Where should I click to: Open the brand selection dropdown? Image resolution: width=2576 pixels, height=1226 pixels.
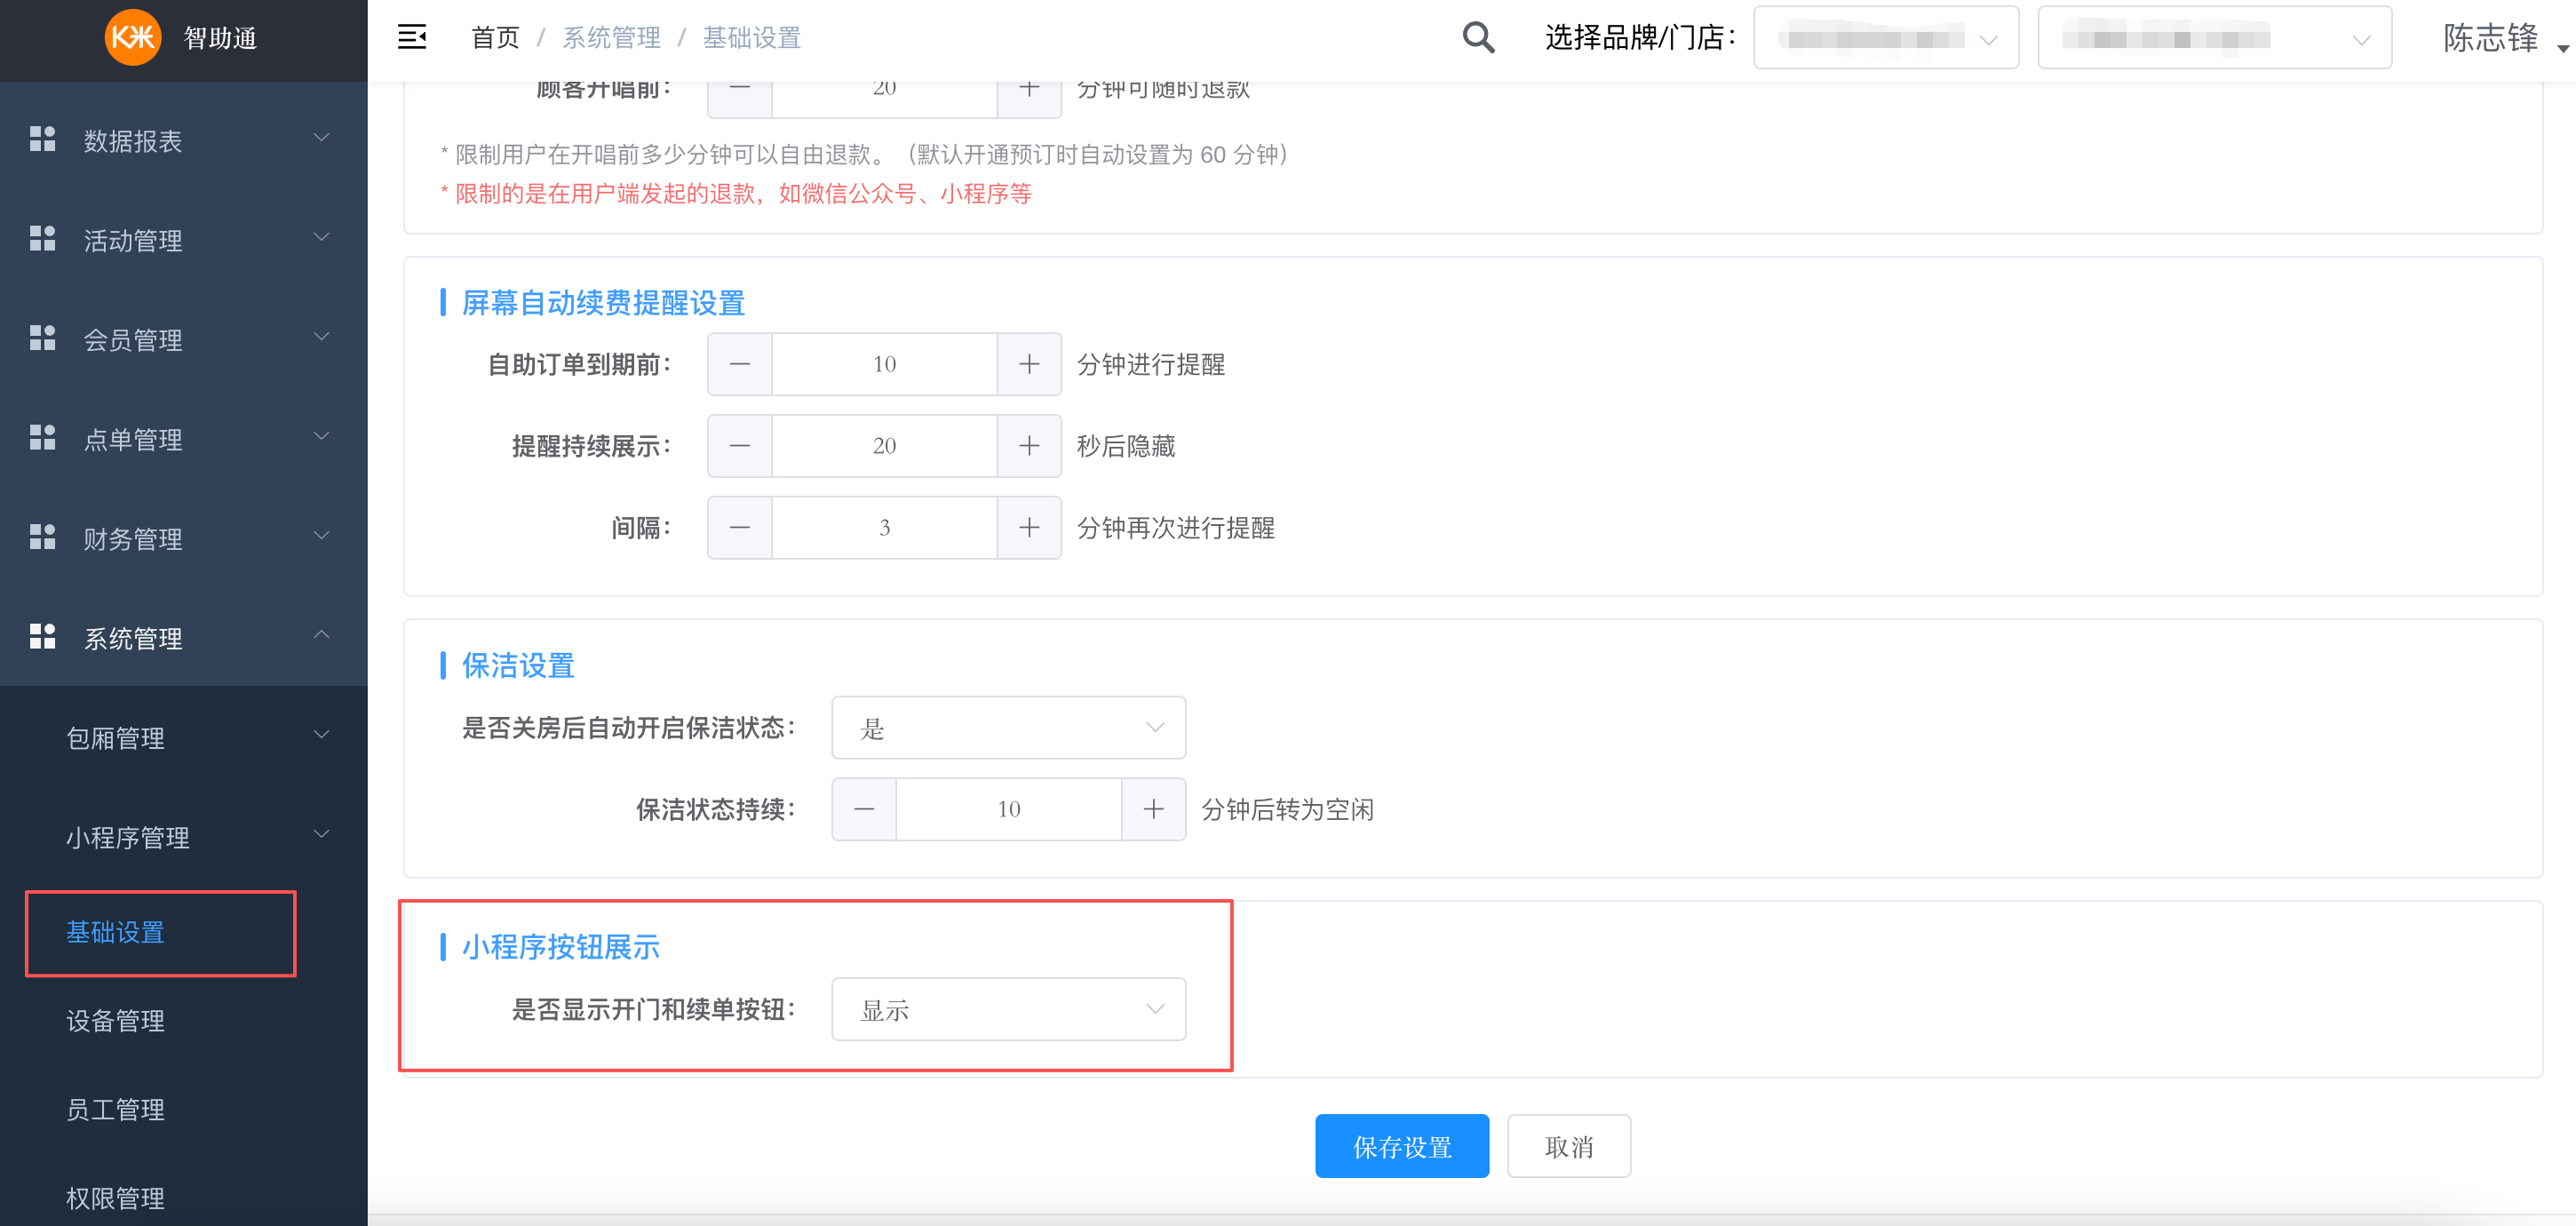[1886, 37]
